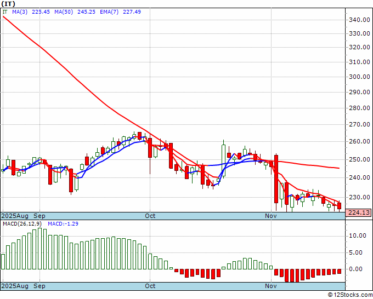Click the current price tag 224.13
Image resolution: width=373 pixels, height=299 pixels.
coord(359,212)
